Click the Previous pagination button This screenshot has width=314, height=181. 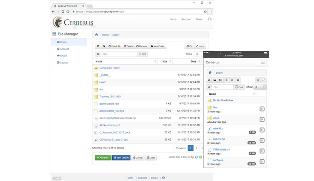(181, 148)
